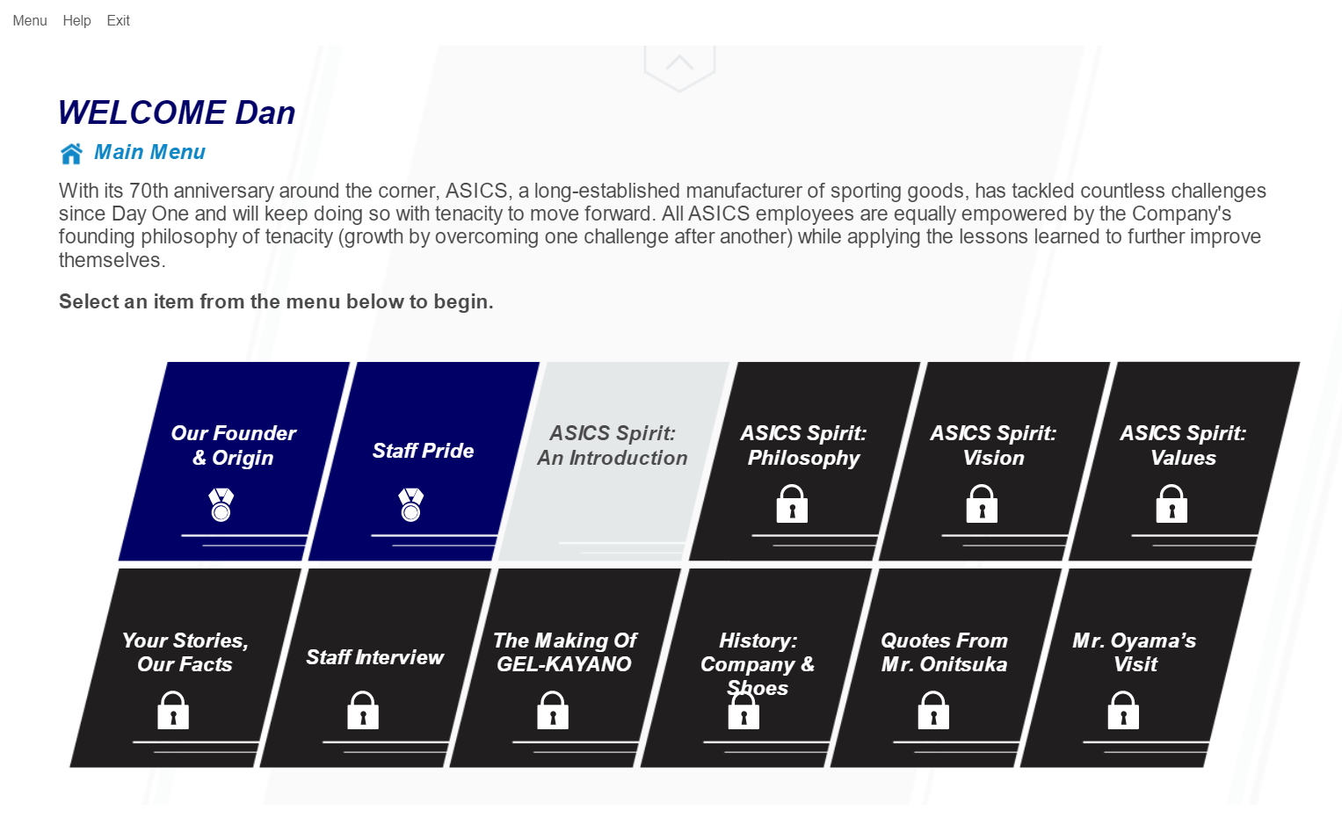
Task: Open the Menu item in the top bar
Action: 30,20
